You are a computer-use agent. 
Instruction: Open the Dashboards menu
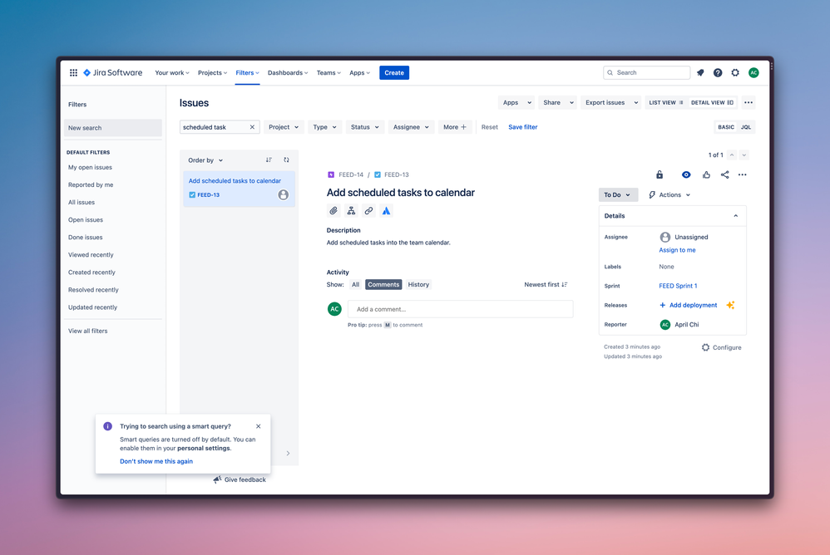(x=288, y=73)
